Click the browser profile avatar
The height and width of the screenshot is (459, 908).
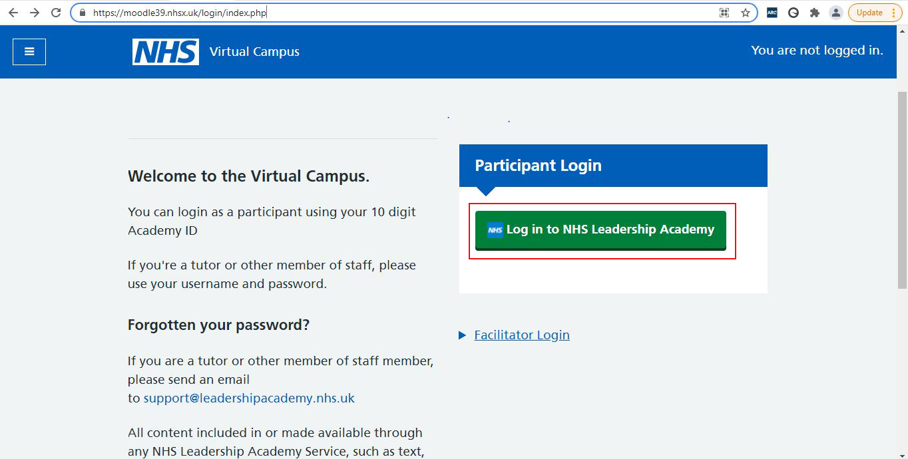click(x=835, y=12)
